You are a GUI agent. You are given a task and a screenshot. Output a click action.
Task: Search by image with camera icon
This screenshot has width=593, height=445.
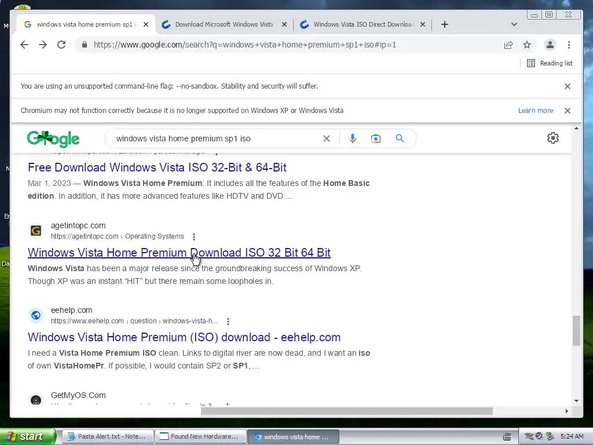[375, 138]
